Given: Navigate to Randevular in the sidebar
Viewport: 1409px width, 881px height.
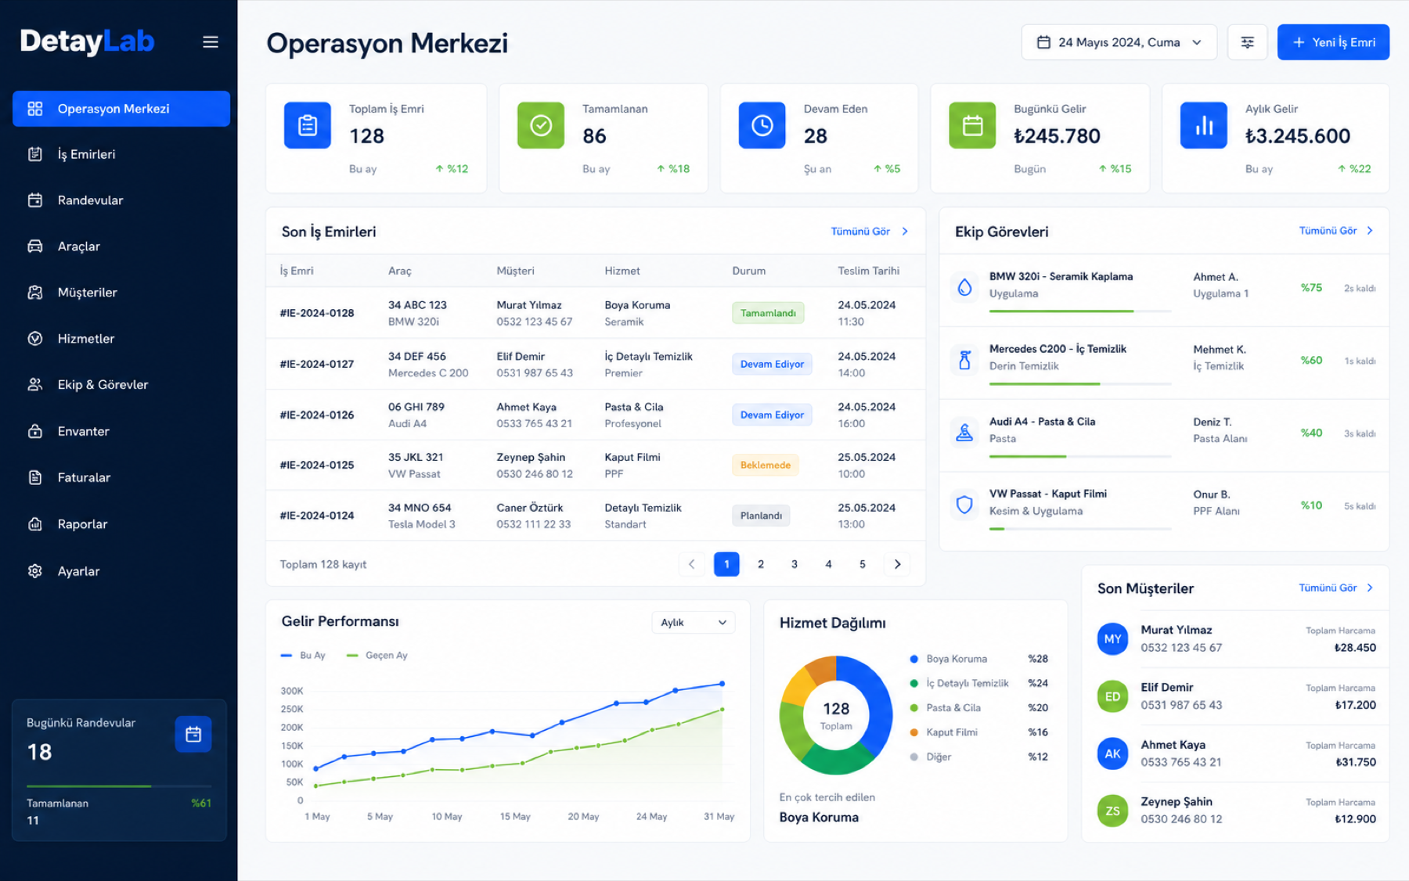Looking at the screenshot, I should (121, 200).
